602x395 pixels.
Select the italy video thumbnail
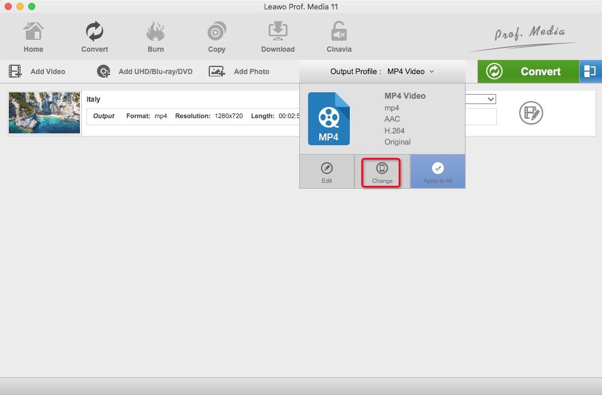coord(44,113)
